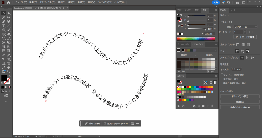Switch to the レイヤー tab
262x138 pixels.
tap(234, 10)
